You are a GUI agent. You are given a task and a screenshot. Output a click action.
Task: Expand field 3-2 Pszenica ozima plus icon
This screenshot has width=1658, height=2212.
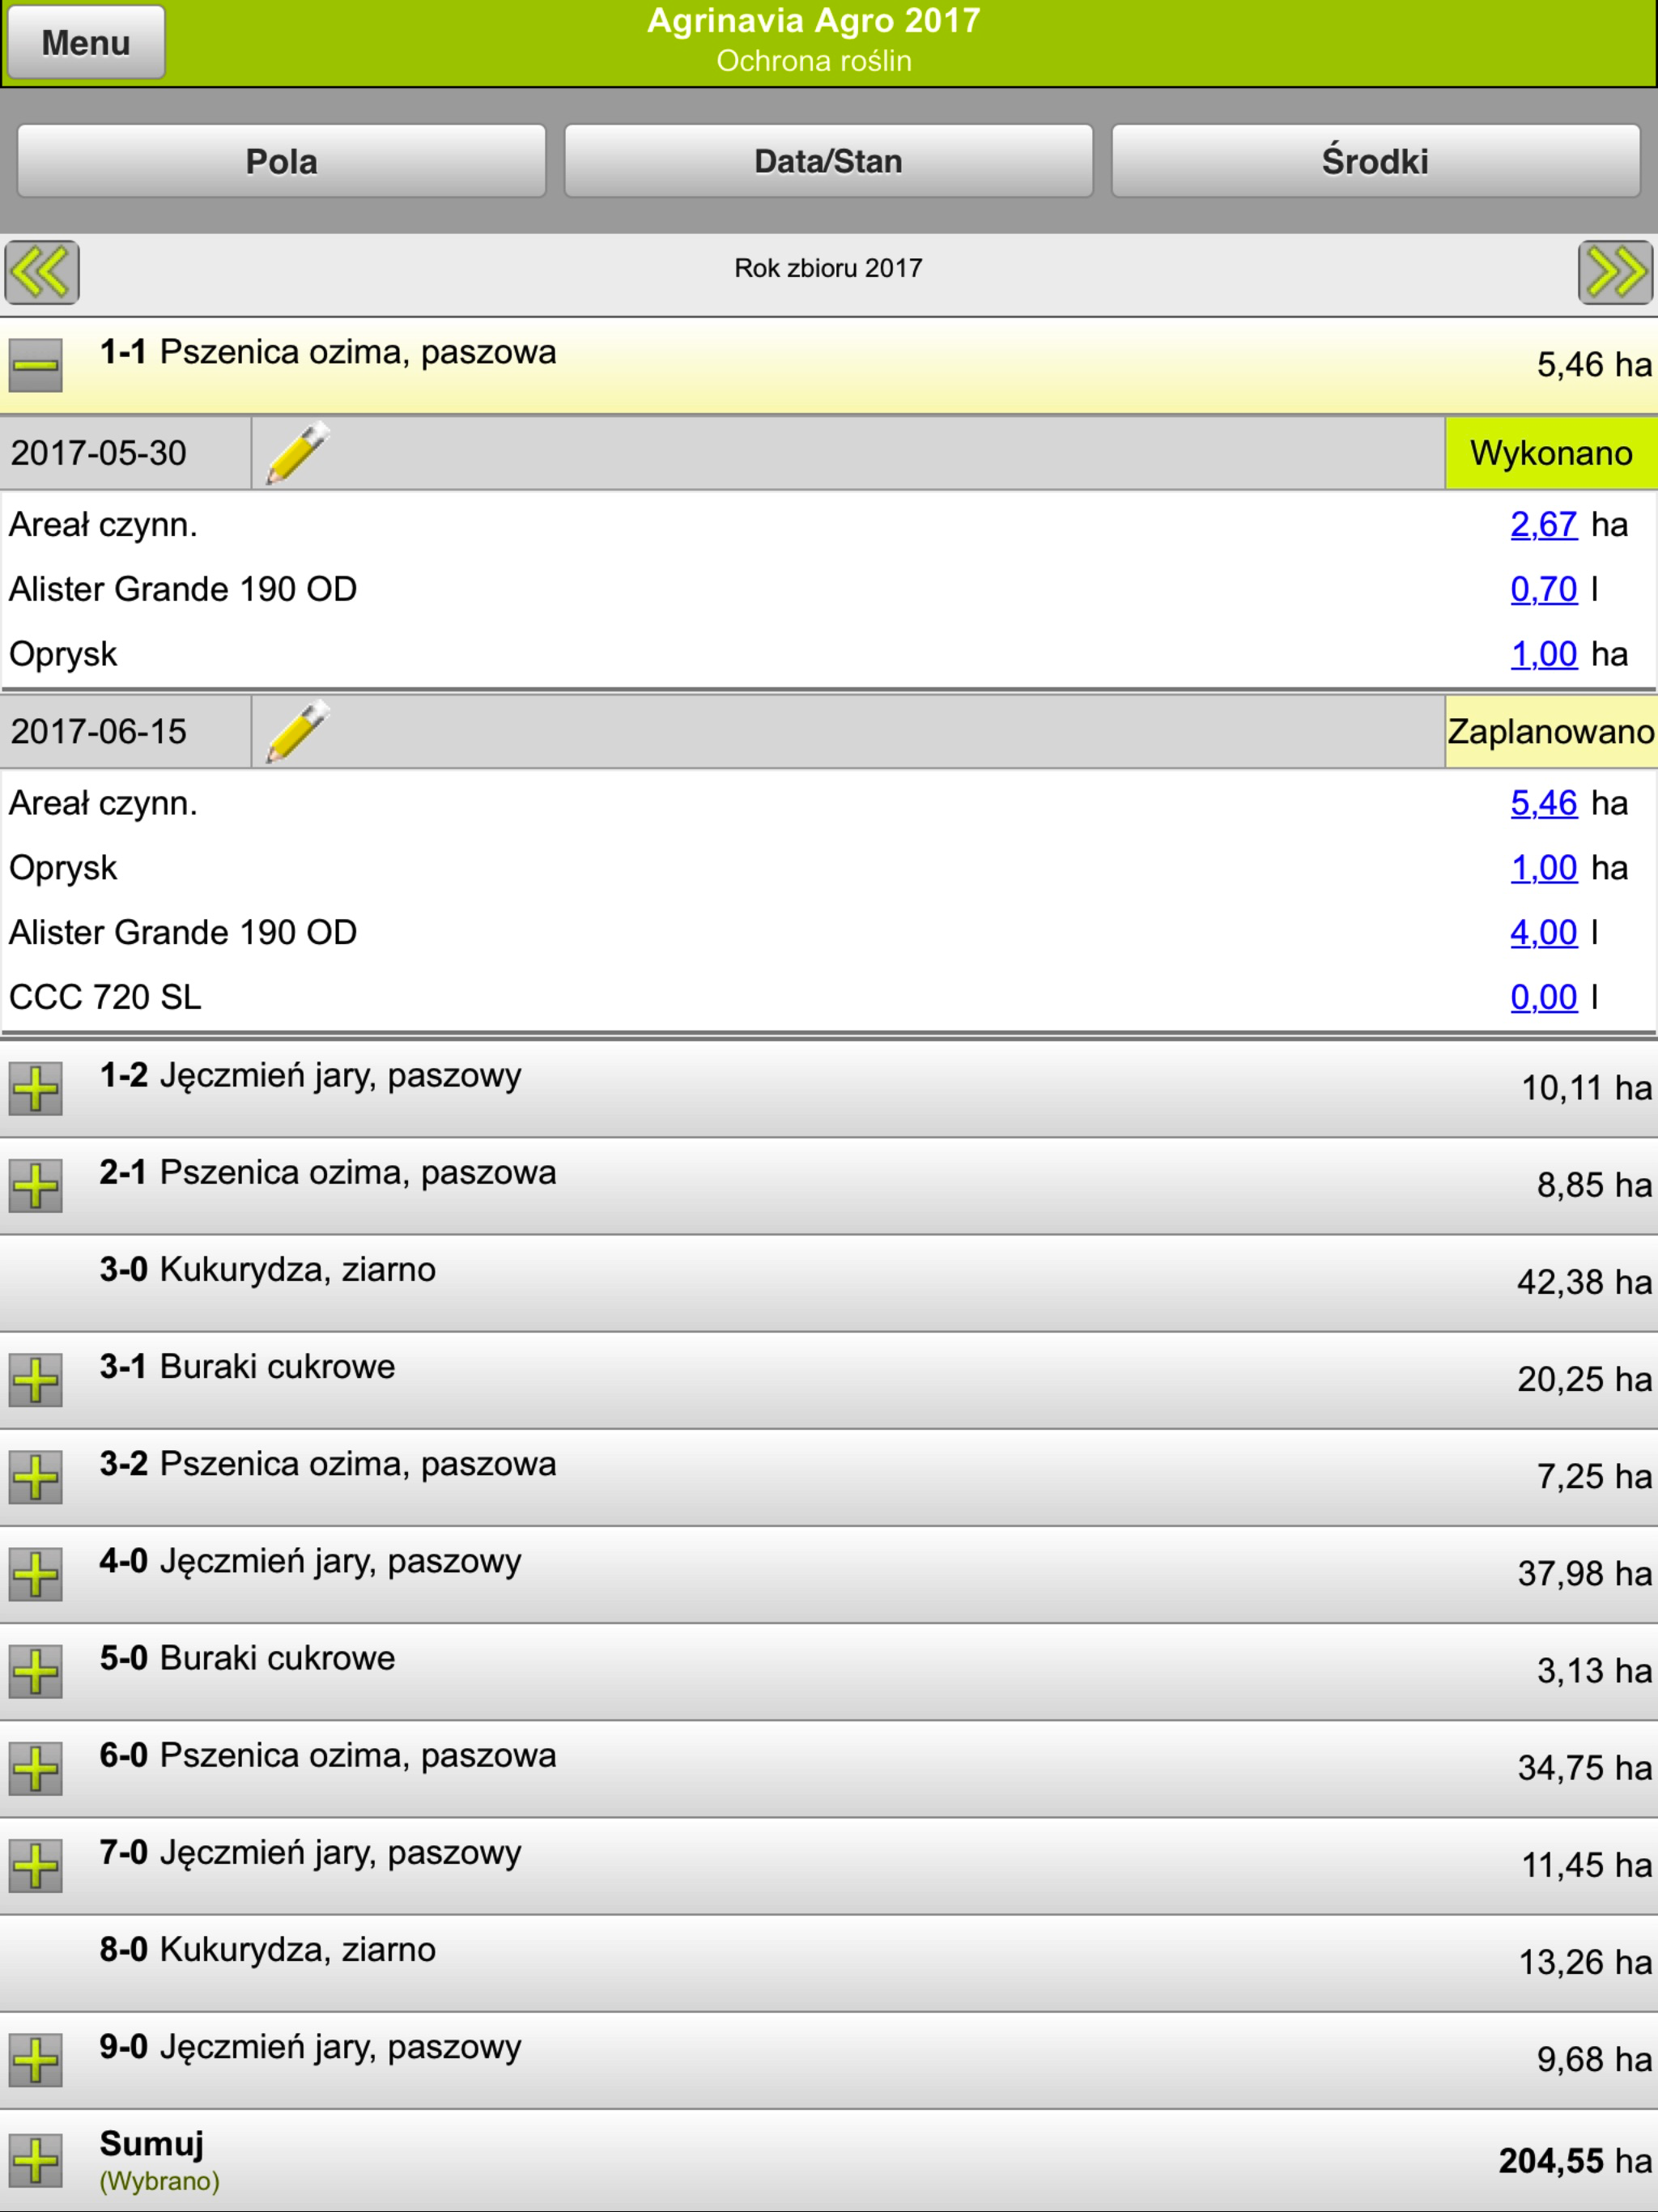point(36,1477)
